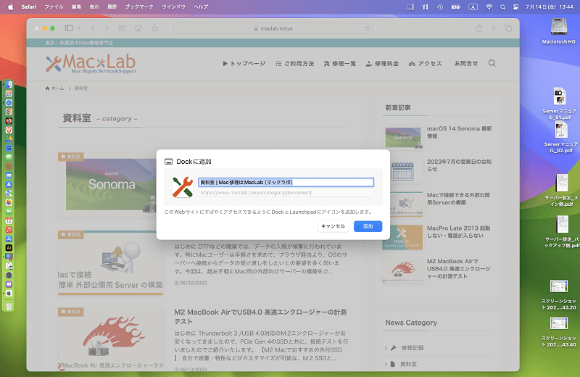580x377 pixels.
Task: Click the bookmark star icon in toolbar
Action: click(x=154, y=28)
